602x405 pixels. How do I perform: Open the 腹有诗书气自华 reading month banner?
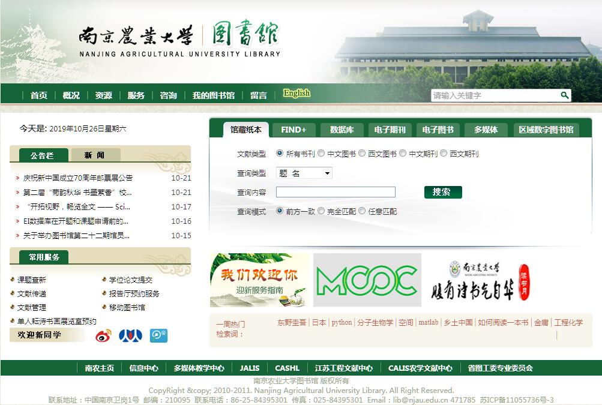click(x=481, y=280)
